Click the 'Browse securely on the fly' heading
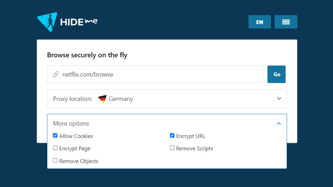 click(x=87, y=55)
